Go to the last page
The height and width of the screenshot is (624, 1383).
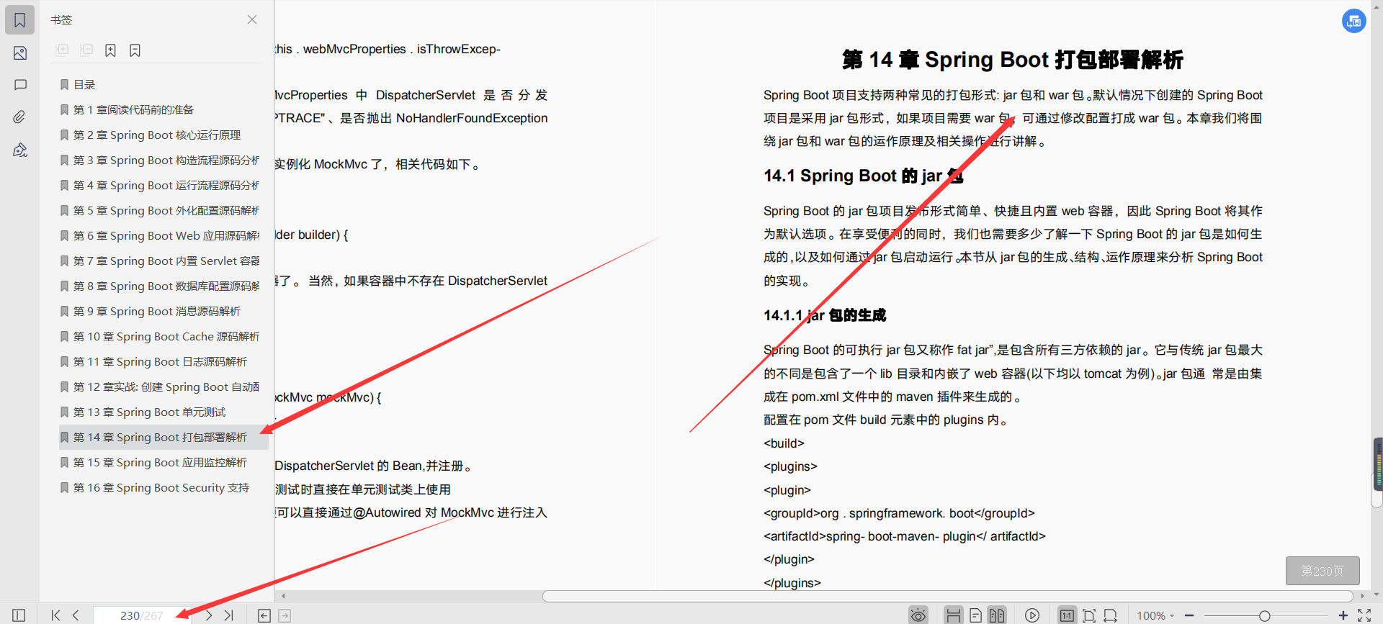pos(228,615)
